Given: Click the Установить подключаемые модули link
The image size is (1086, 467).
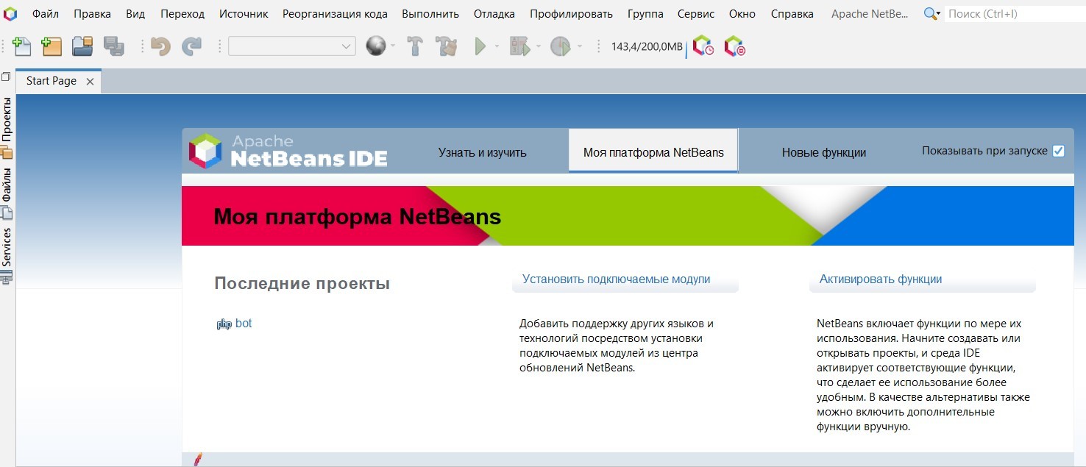Looking at the screenshot, I should tap(616, 279).
